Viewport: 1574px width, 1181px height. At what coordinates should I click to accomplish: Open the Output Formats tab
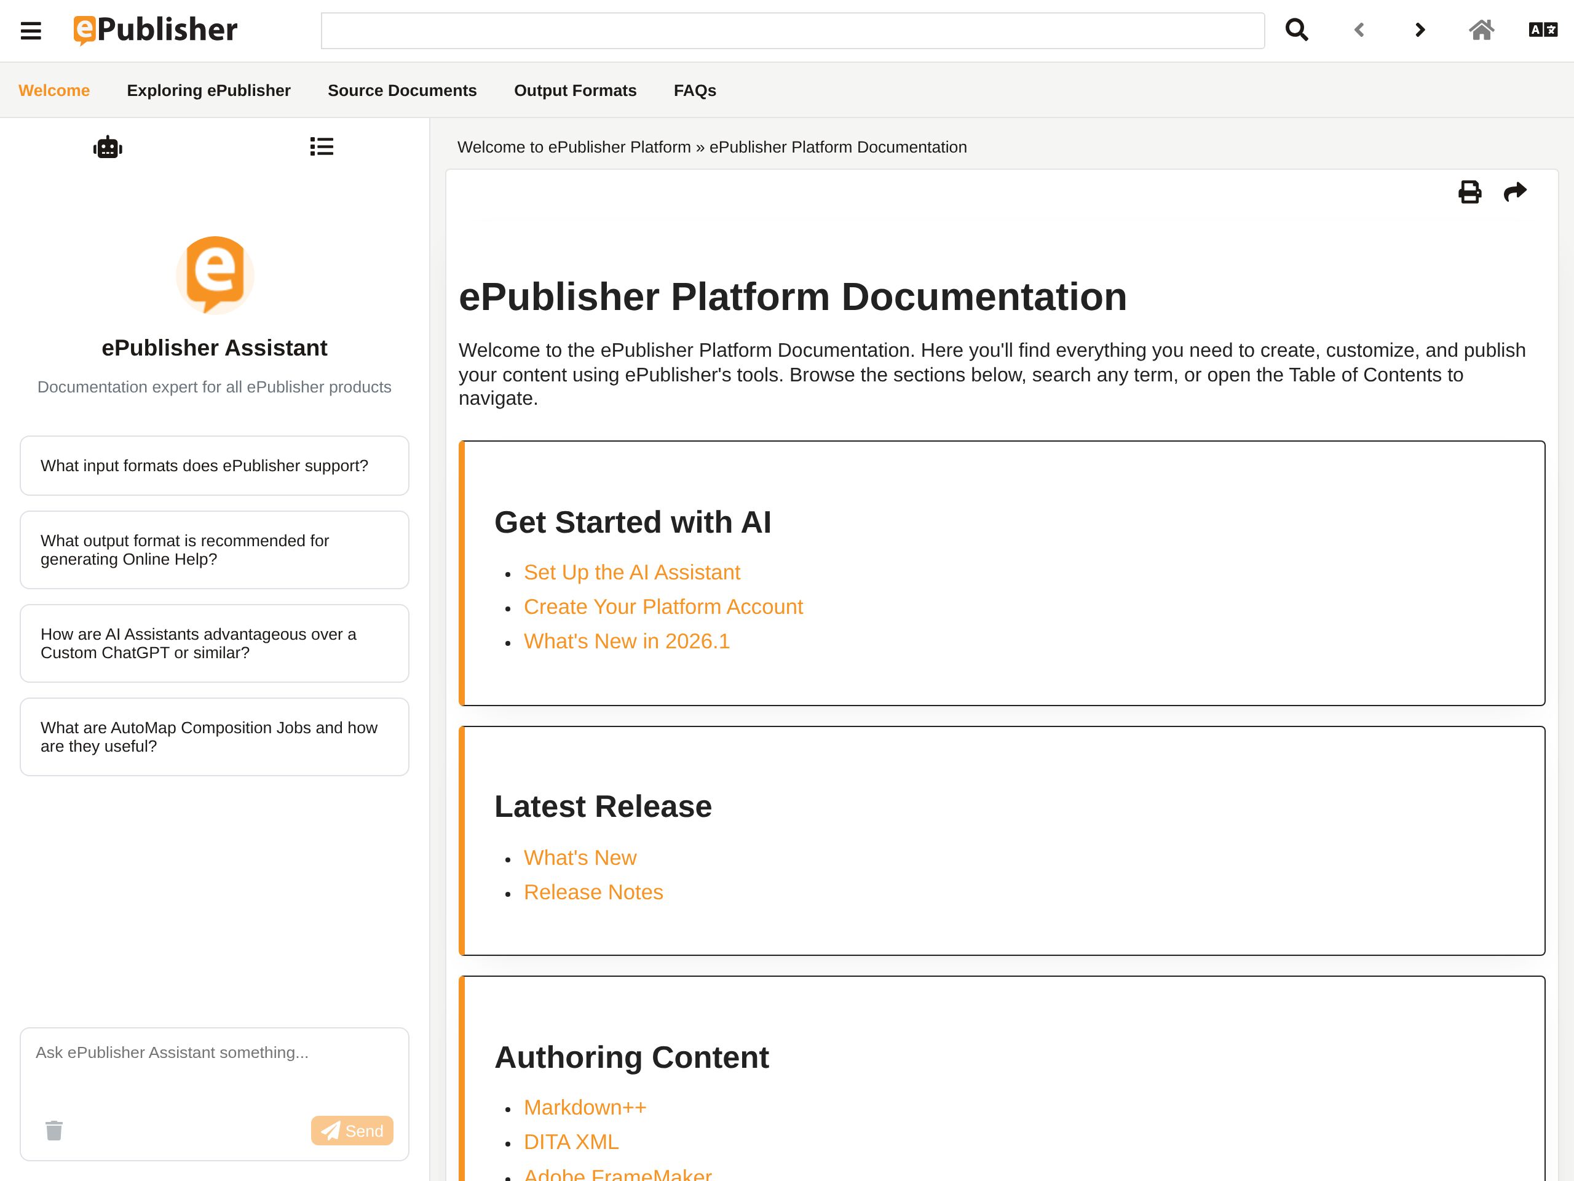(575, 90)
